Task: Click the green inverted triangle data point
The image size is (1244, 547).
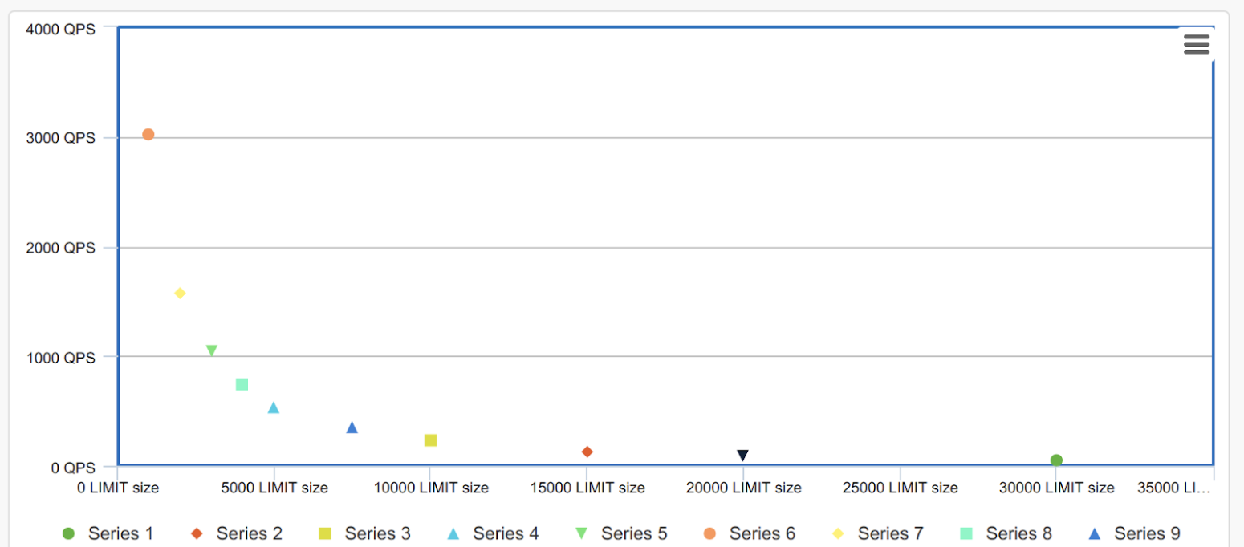Action: [x=212, y=350]
